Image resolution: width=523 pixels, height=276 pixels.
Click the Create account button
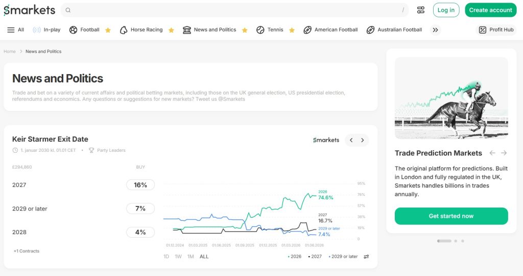pos(490,10)
